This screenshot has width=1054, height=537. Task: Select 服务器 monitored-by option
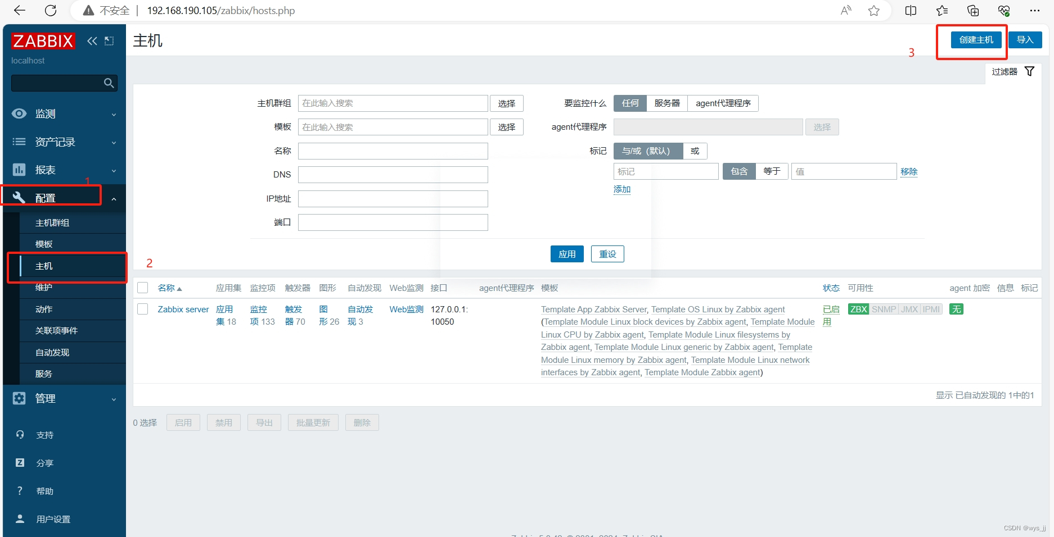(x=667, y=103)
